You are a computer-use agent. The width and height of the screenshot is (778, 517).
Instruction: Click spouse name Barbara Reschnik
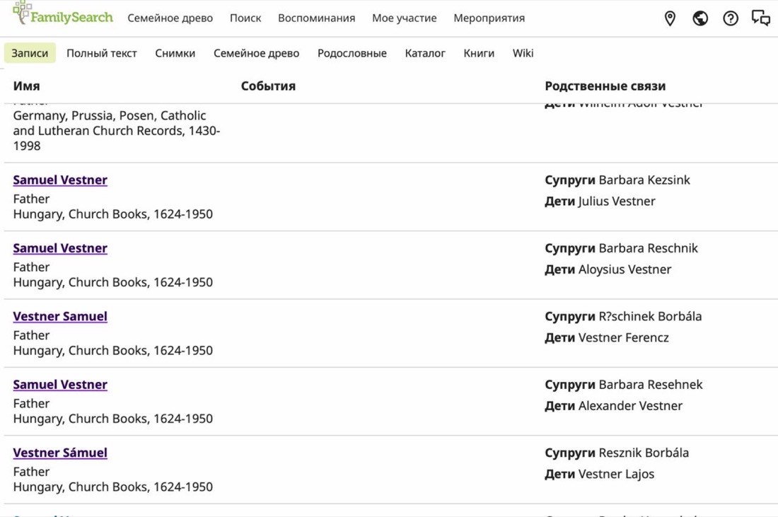[648, 248]
